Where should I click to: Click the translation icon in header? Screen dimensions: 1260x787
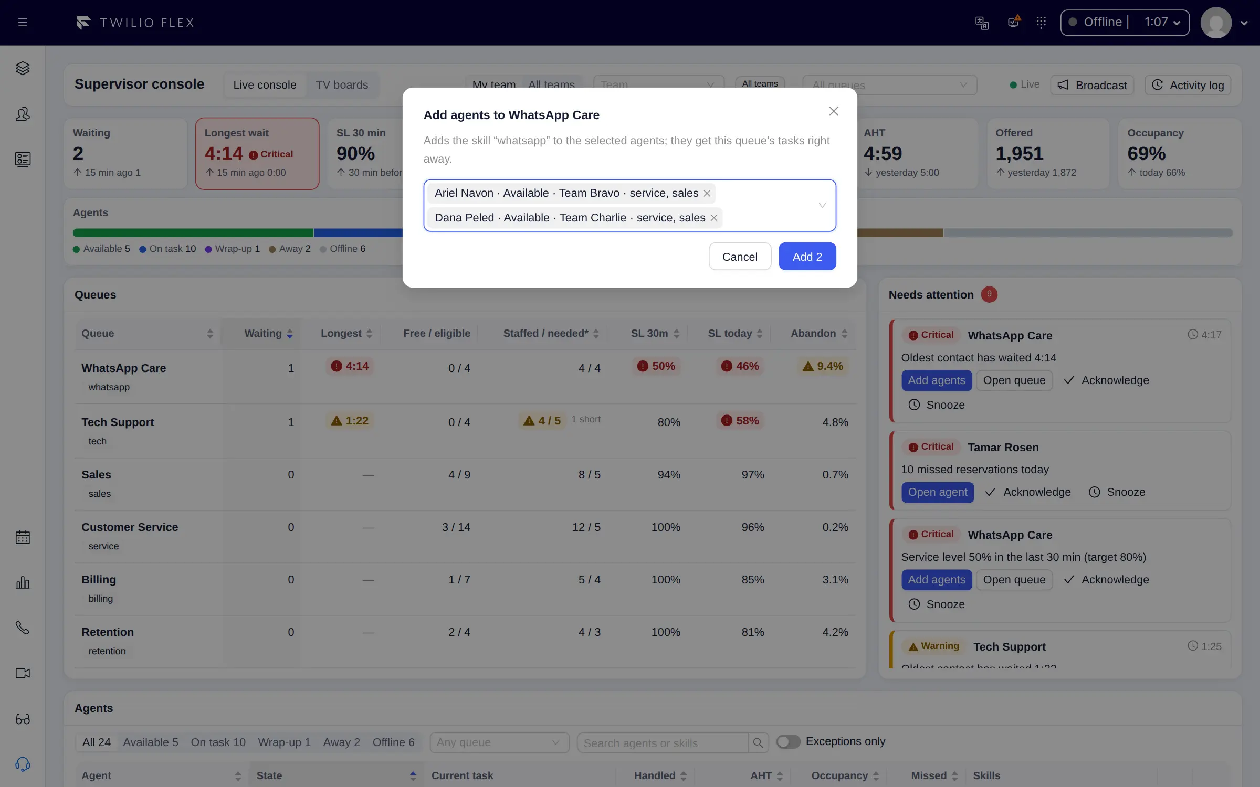(982, 23)
